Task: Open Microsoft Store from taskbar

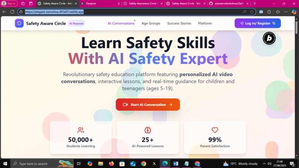Action: [122, 164]
